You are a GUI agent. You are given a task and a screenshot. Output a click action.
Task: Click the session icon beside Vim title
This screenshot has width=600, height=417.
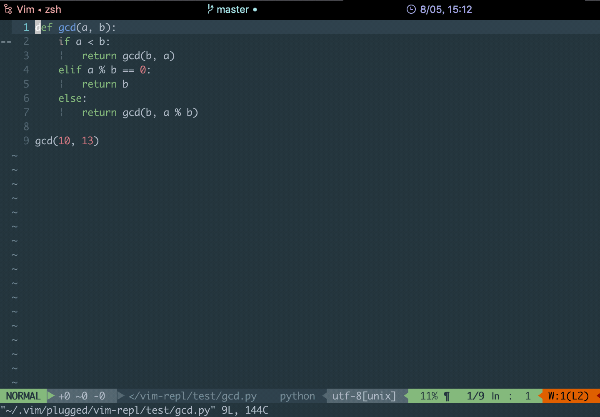8,9
